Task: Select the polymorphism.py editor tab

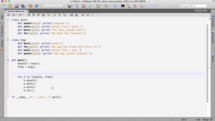Action: click(x=16, y=11)
